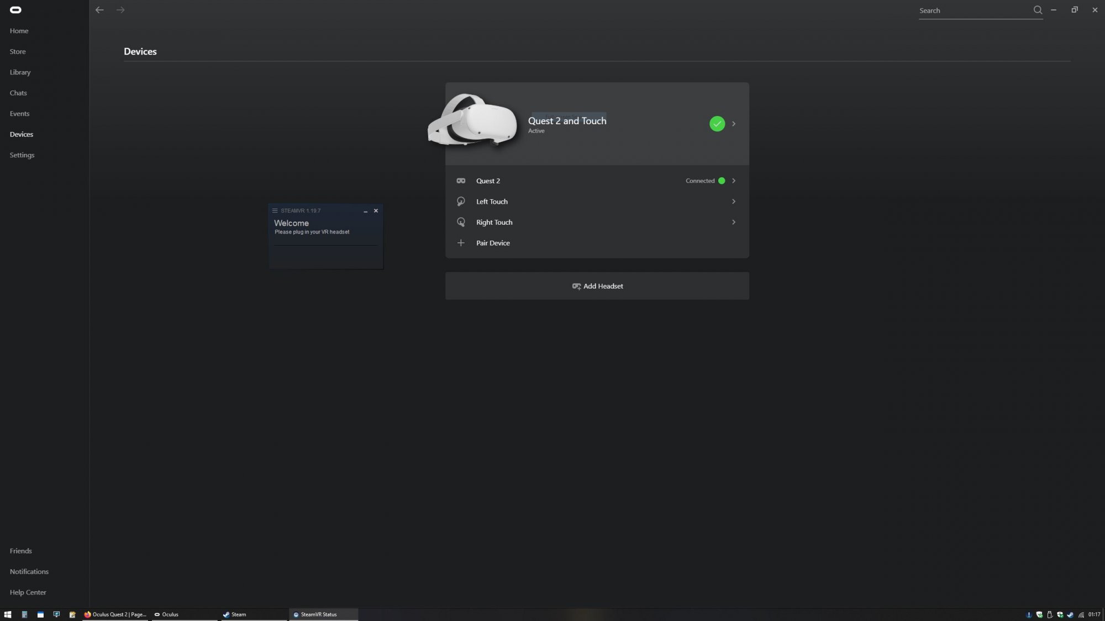Click the search magnifier icon
This screenshot has width=1105, height=621.
click(x=1038, y=10)
